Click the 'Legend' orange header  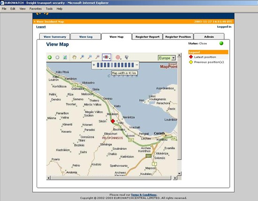(x=208, y=52)
